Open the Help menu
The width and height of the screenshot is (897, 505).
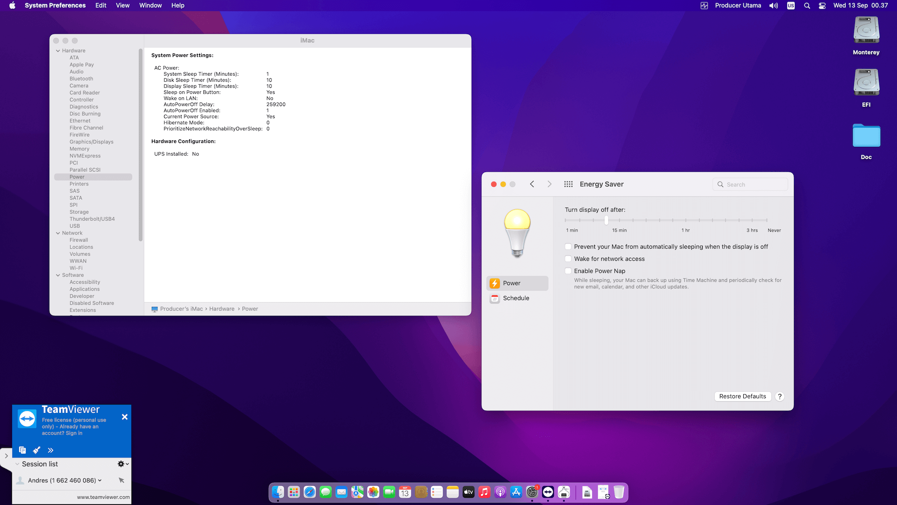point(178,6)
